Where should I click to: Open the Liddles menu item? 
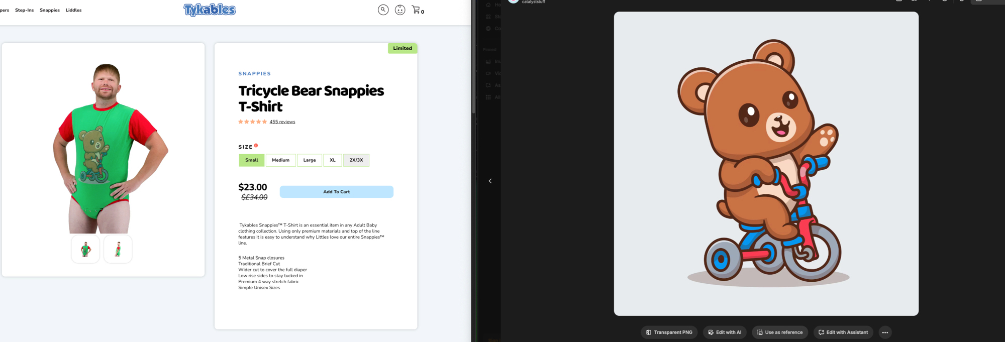[x=73, y=10]
